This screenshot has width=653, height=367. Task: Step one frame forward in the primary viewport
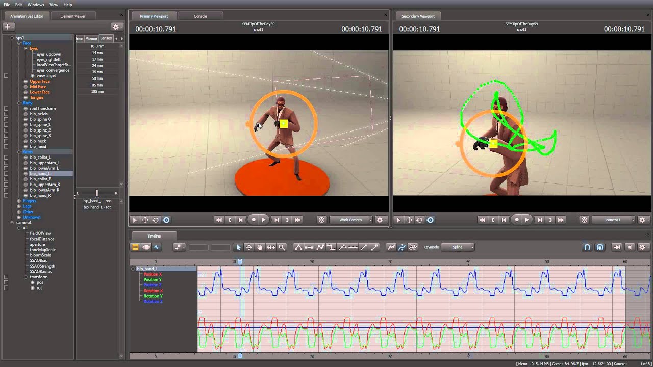click(277, 220)
